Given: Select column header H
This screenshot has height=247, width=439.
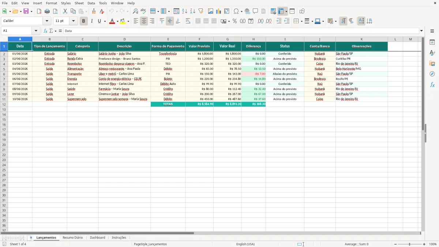Looking at the screenshot, I should (x=254, y=39).
